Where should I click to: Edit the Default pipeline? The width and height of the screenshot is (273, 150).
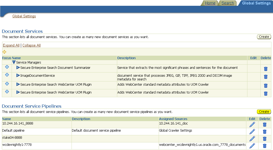point(252,132)
